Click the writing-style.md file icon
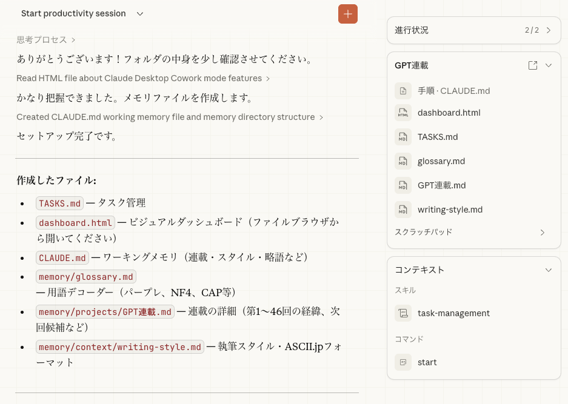The width and height of the screenshot is (568, 404). pyautogui.click(x=403, y=210)
